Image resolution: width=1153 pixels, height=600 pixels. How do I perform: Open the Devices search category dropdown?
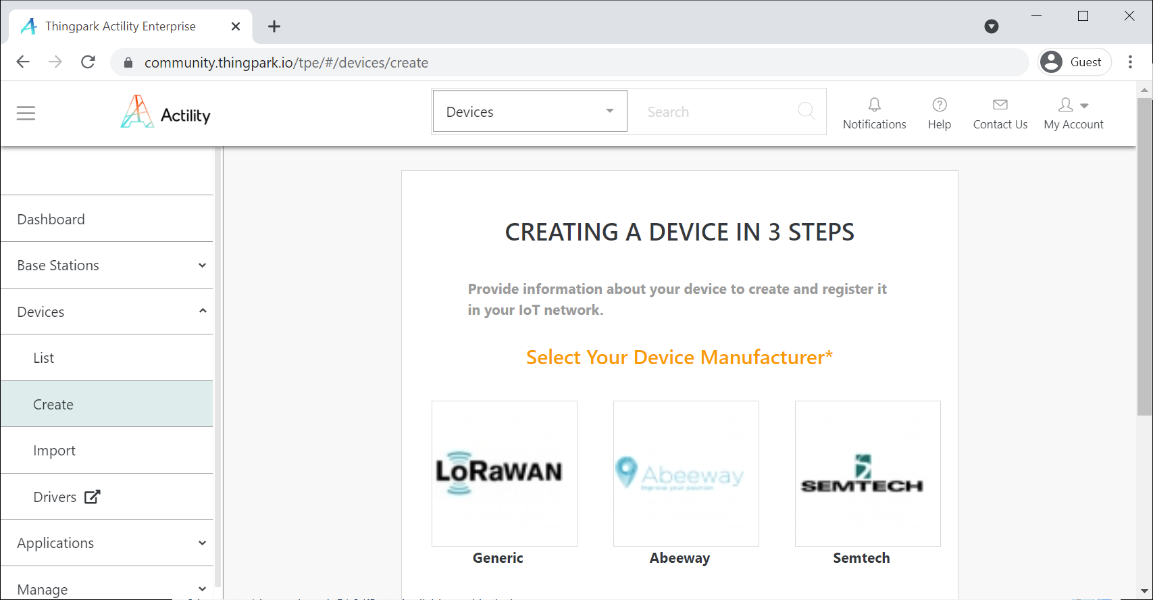click(x=530, y=111)
